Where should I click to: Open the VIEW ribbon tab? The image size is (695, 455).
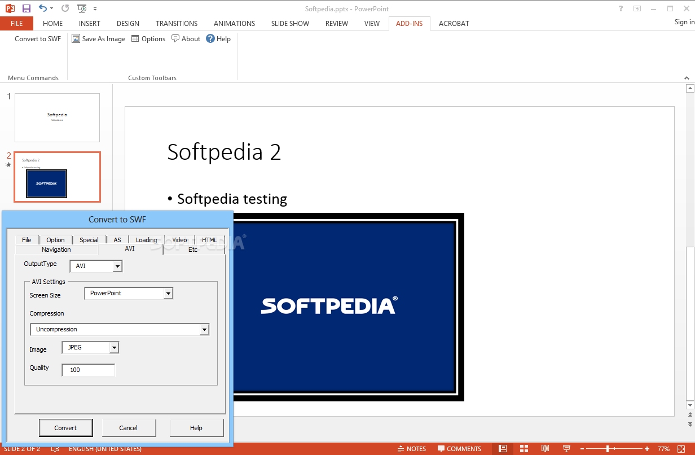coord(372,24)
